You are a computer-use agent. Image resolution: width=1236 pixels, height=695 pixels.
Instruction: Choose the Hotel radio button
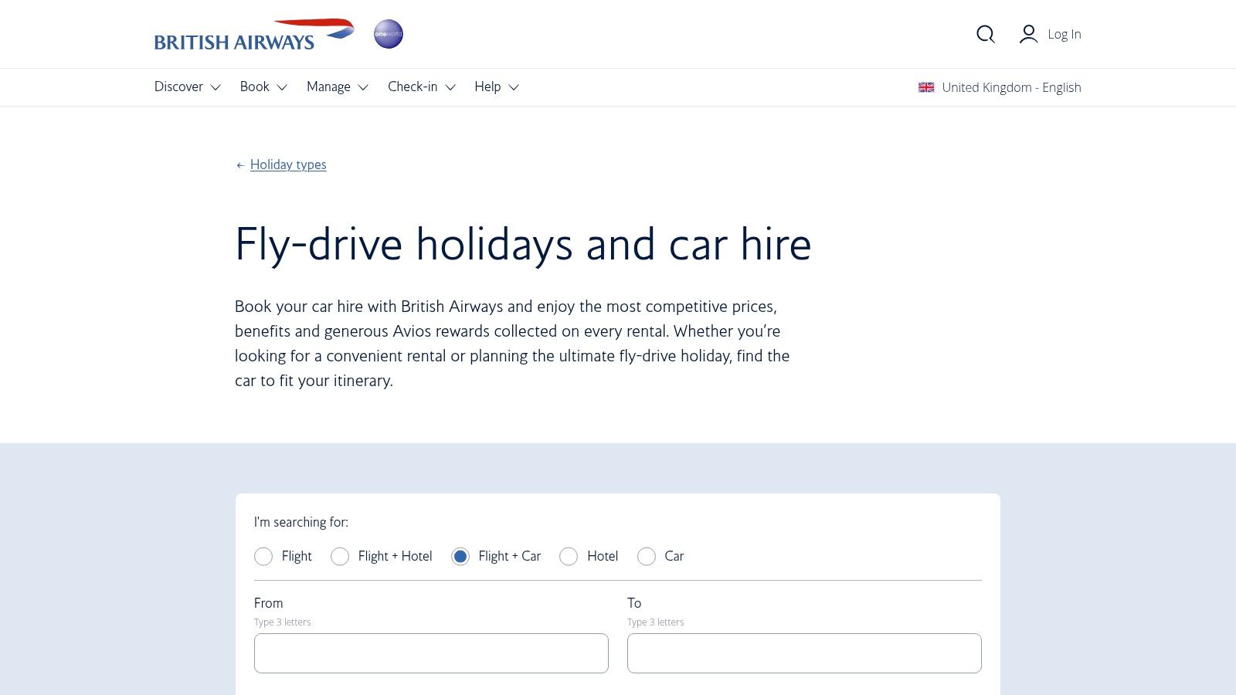(569, 556)
